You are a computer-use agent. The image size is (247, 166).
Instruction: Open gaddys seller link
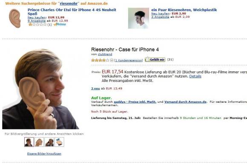135,102
